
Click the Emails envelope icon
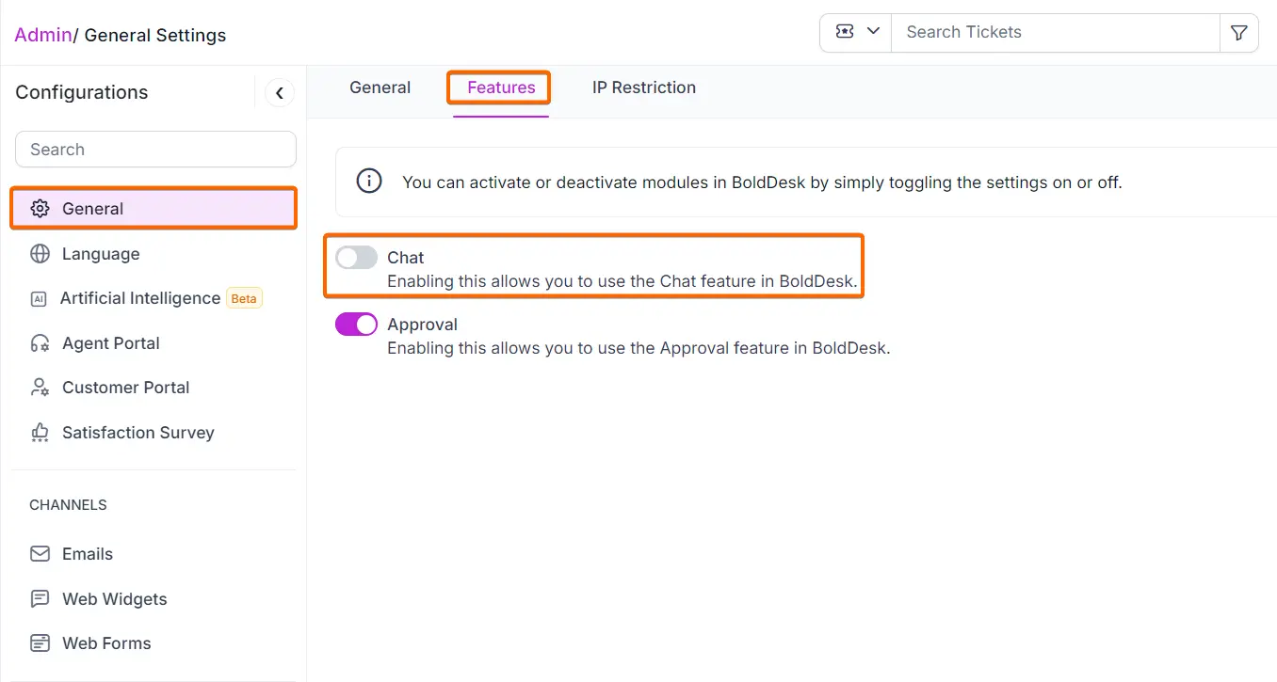40,554
